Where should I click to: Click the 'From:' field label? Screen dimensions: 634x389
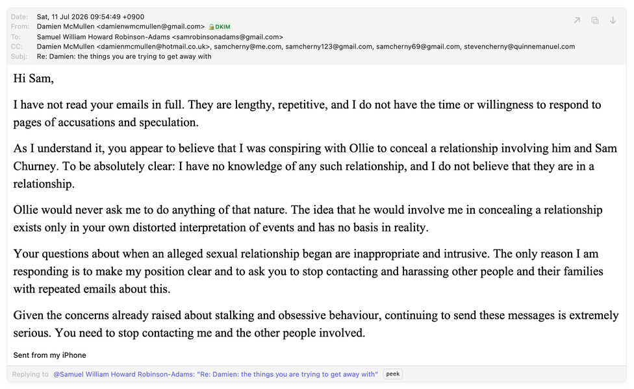(19, 27)
